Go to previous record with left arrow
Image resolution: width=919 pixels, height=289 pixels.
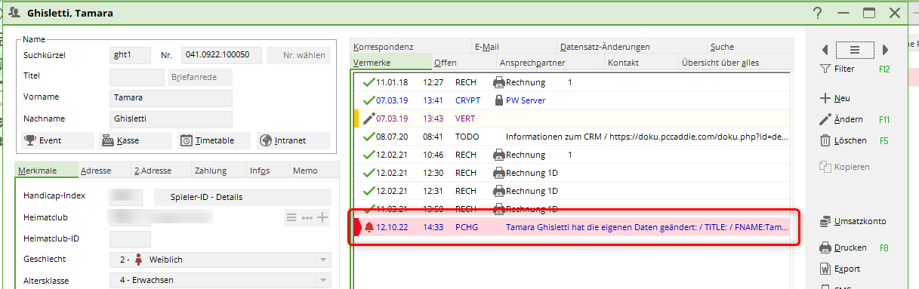click(825, 50)
